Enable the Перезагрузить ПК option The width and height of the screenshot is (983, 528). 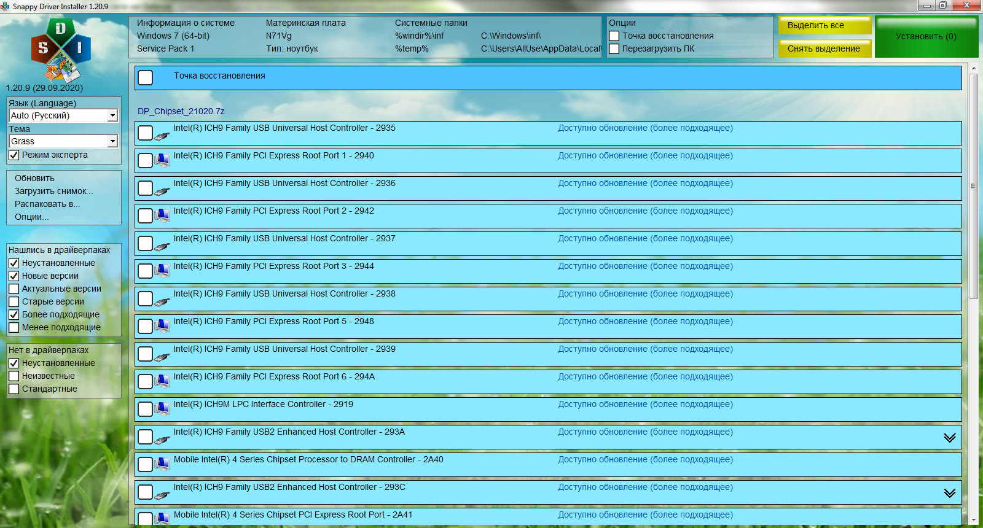point(614,49)
